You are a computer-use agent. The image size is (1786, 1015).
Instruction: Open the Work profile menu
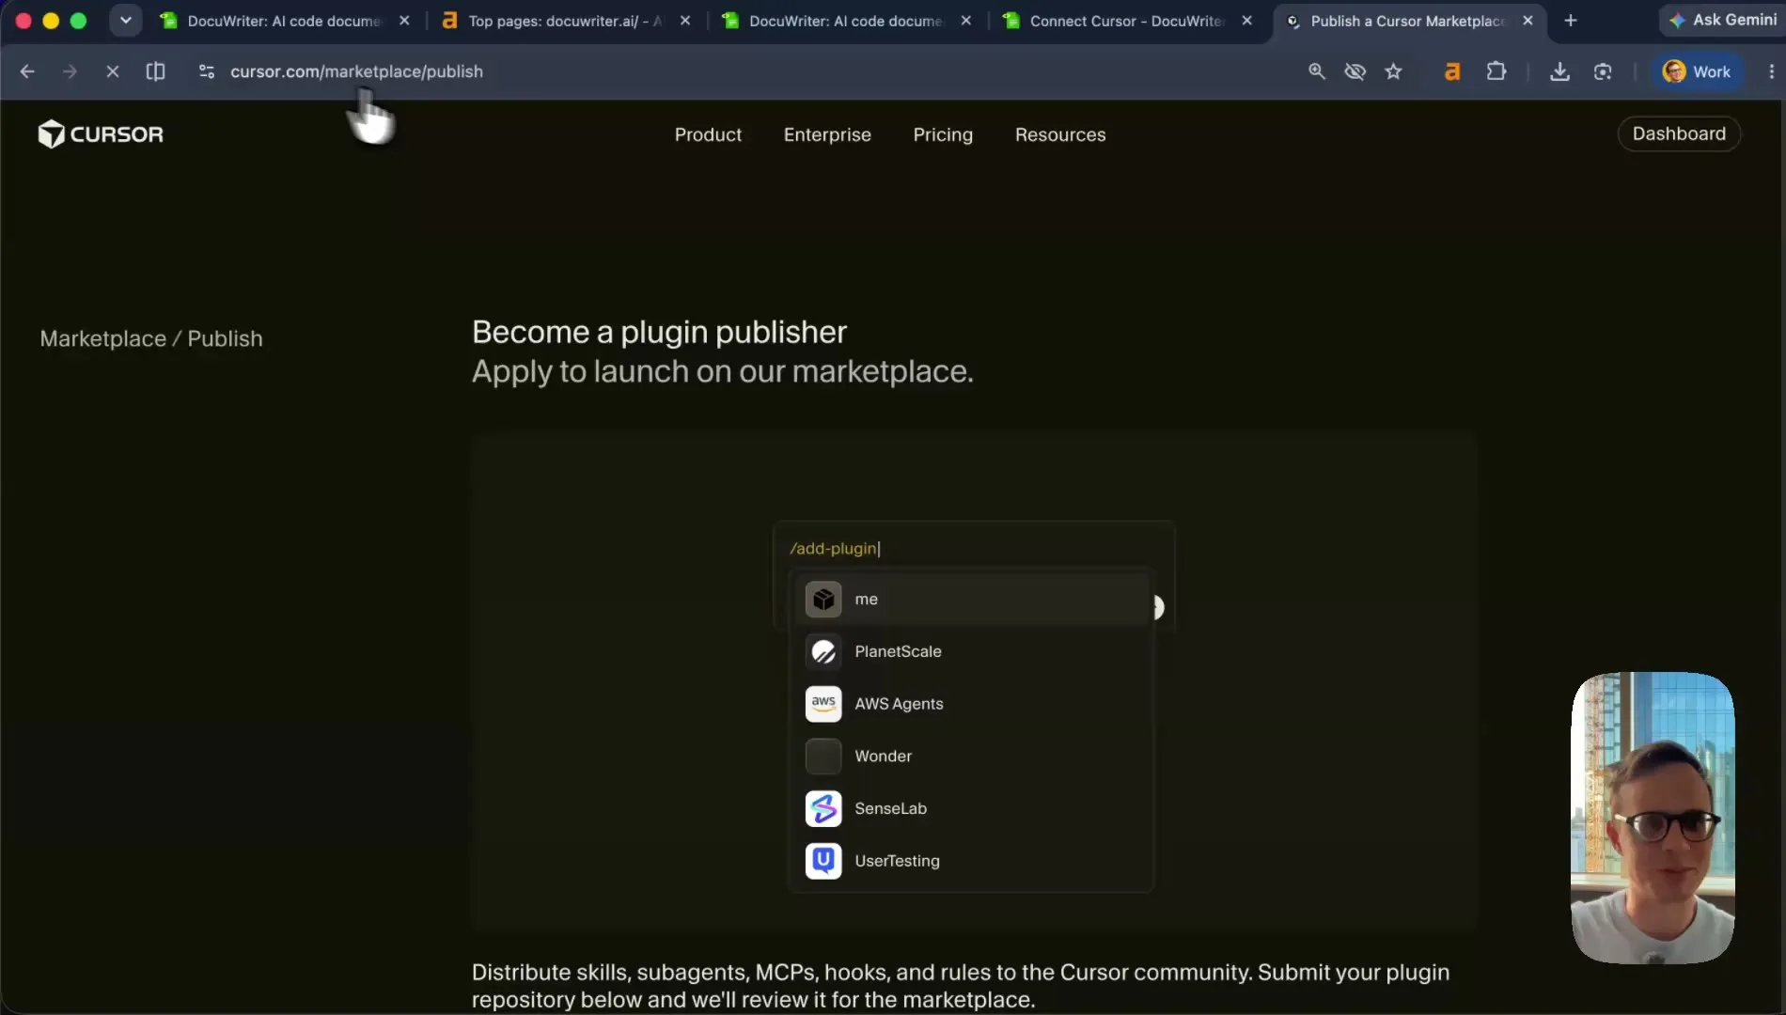point(1698,71)
